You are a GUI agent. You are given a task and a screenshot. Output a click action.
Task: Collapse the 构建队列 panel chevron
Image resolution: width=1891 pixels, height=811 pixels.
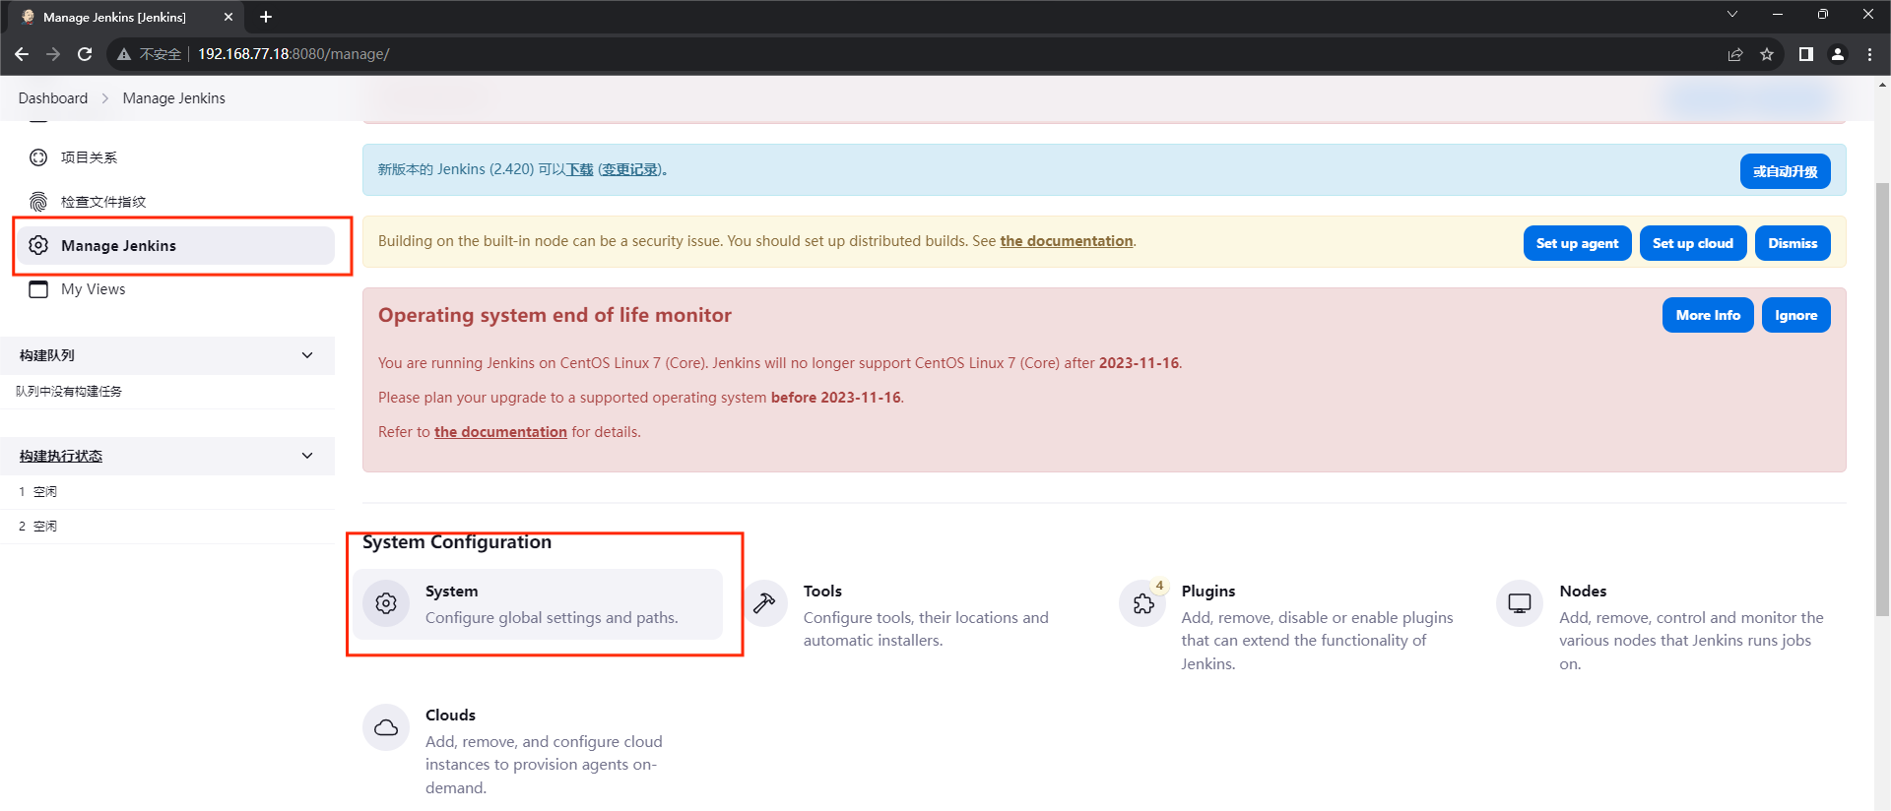point(307,355)
